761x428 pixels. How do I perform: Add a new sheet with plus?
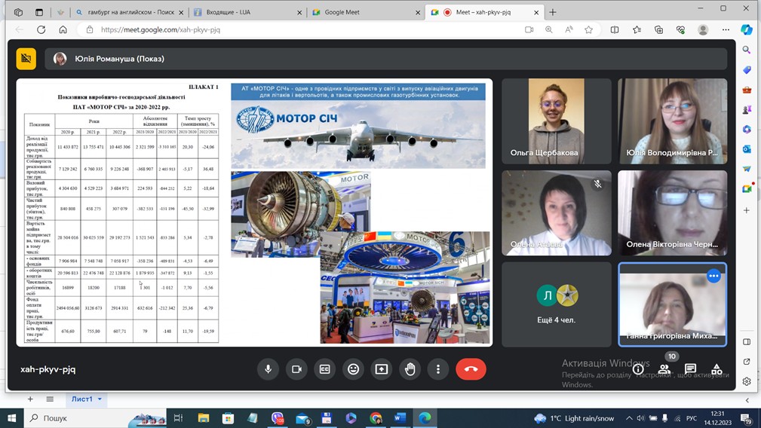tap(30, 399)
